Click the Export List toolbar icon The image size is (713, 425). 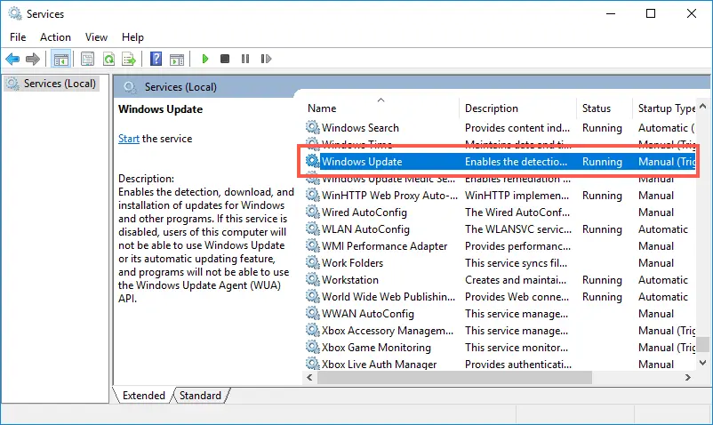point(129,59)
